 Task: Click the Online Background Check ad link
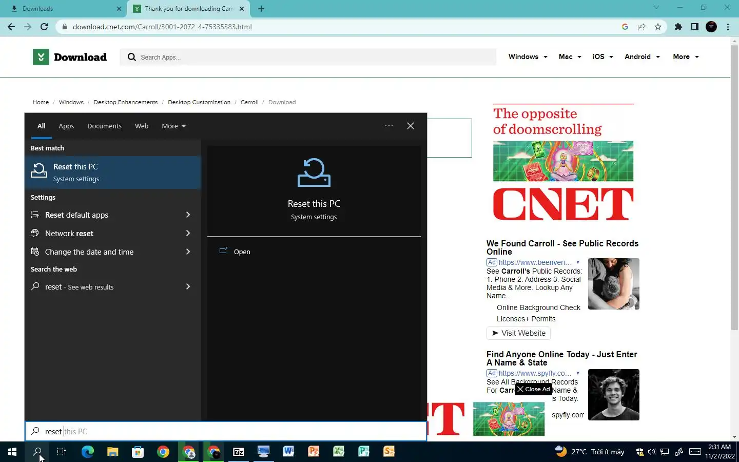coord(538,307)
